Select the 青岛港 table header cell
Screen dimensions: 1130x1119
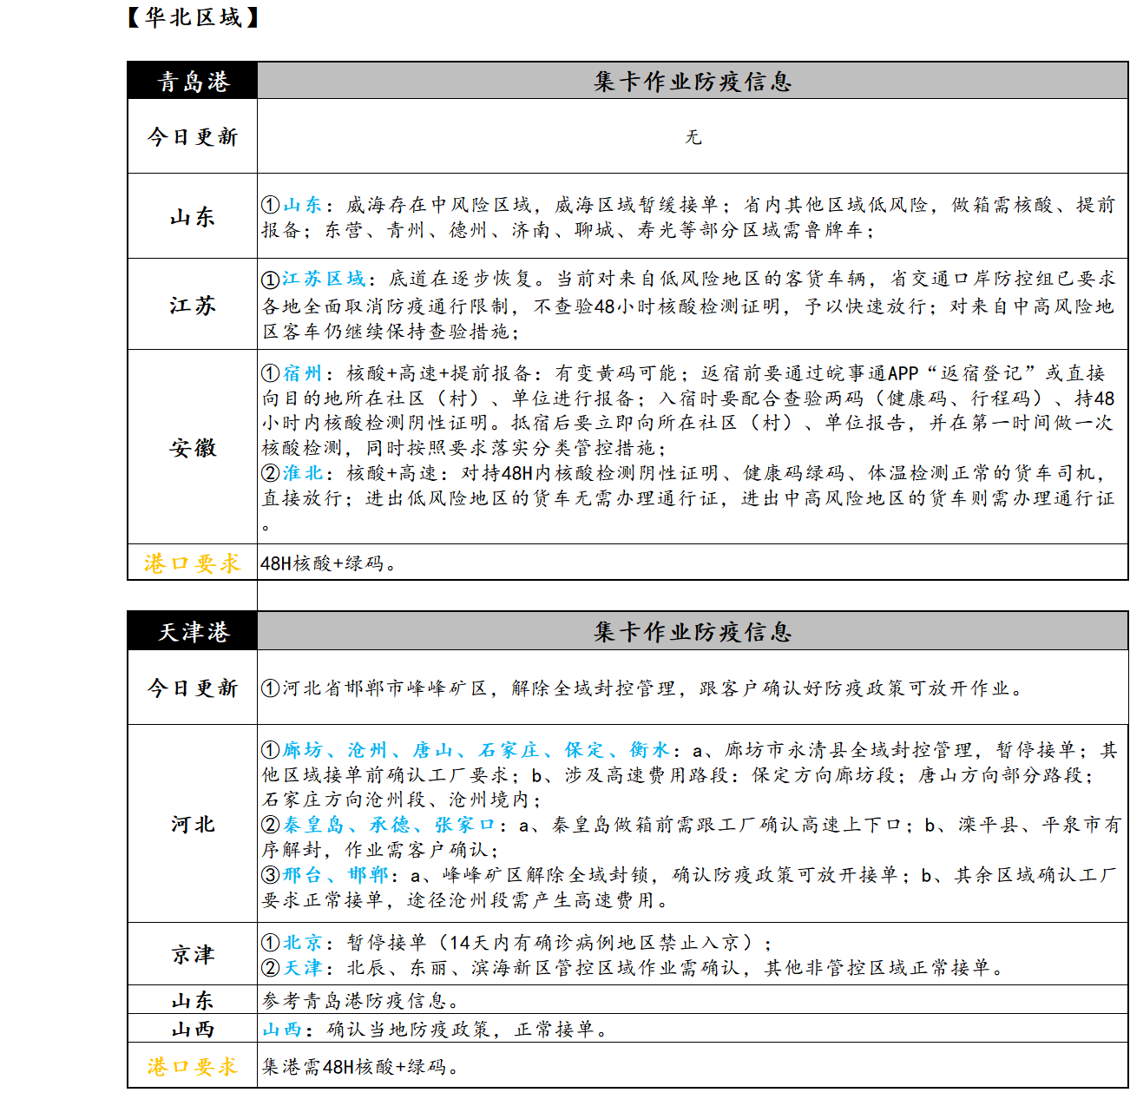tap(193, 82)
